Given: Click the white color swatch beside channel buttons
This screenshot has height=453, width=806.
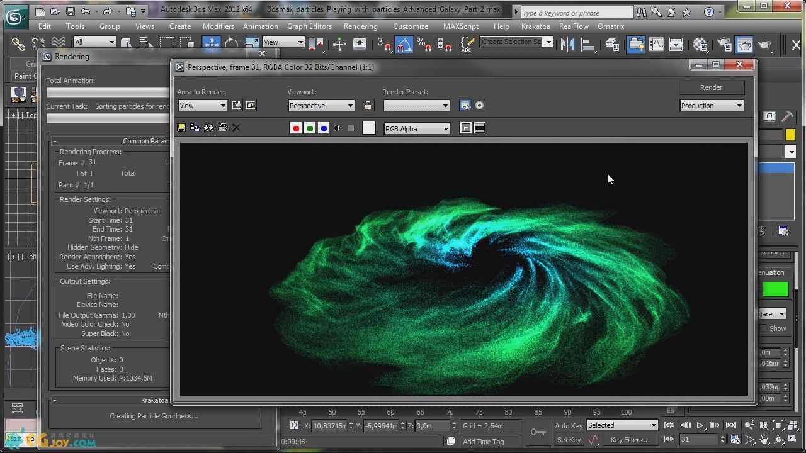Looking at the screenshot, I should pyautogui.click(x=369, y=128).
